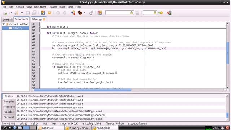Collapse the /home/l...K-PiText folder tree

click(4, 24)
